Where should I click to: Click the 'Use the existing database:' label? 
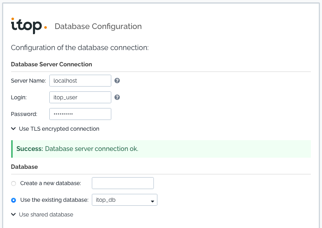coord(54,200)
